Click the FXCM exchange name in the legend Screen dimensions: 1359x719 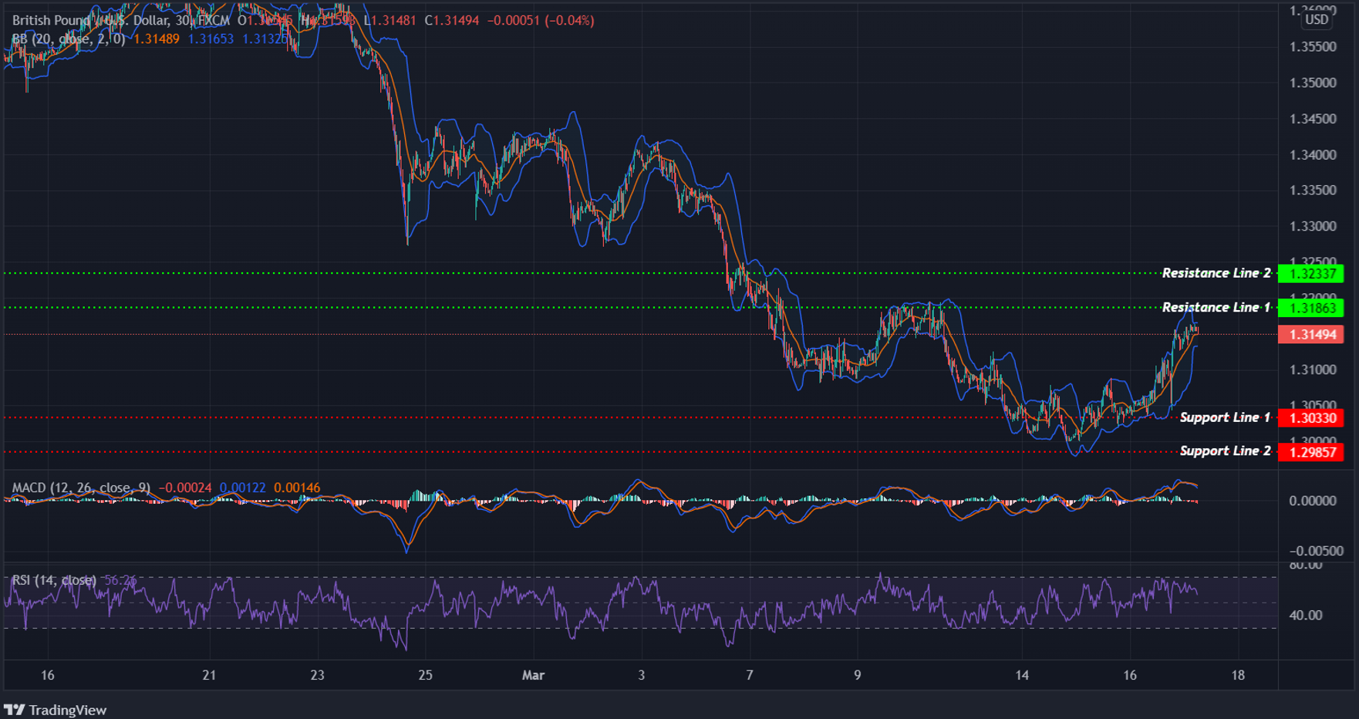point(214,21)
